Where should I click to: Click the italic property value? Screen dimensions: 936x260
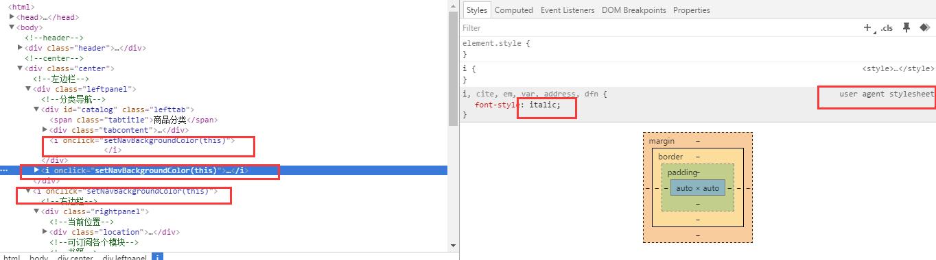click(x=542, y=105)
